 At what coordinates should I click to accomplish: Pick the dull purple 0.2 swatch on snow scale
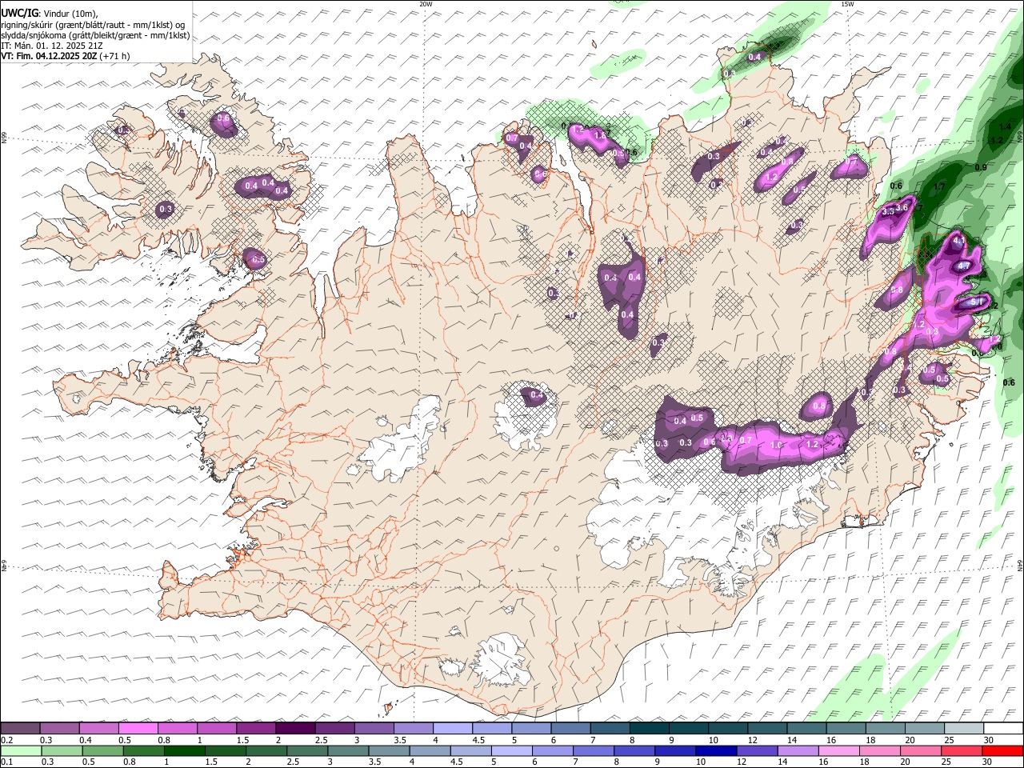[20, 729]
